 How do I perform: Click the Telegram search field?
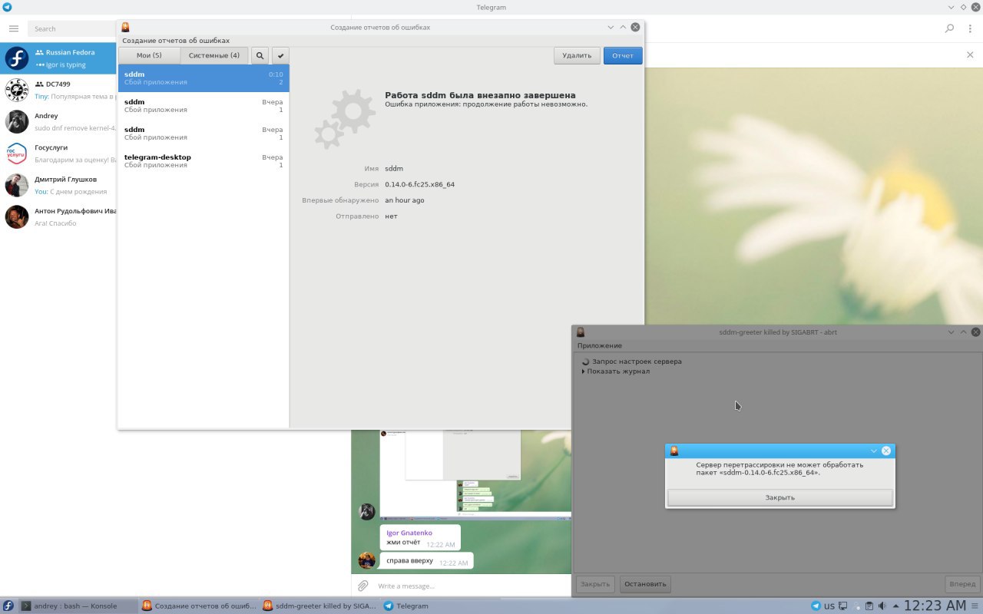point(72,28)
